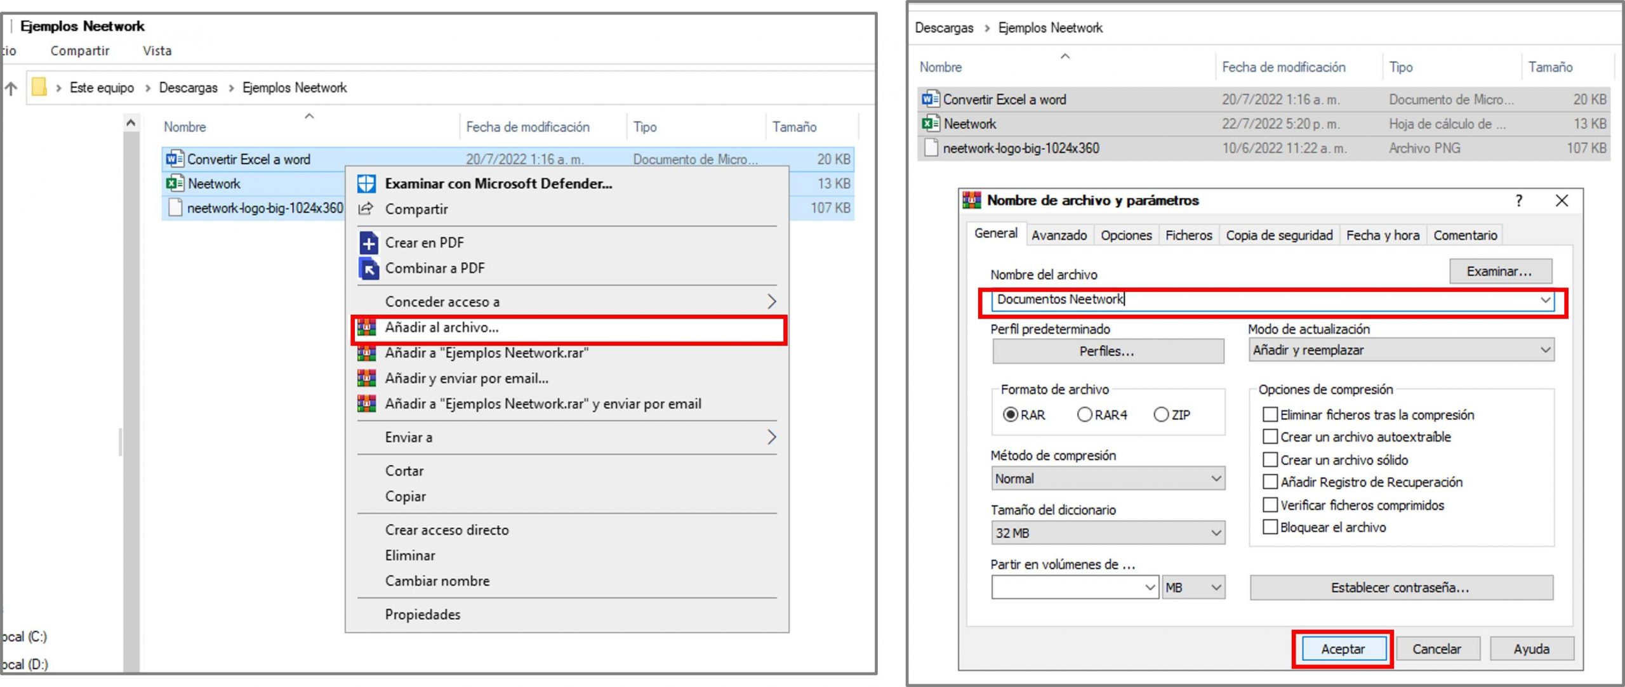Click the Establecer contraseña button

pyautogui.click(x=1402, y=587)
